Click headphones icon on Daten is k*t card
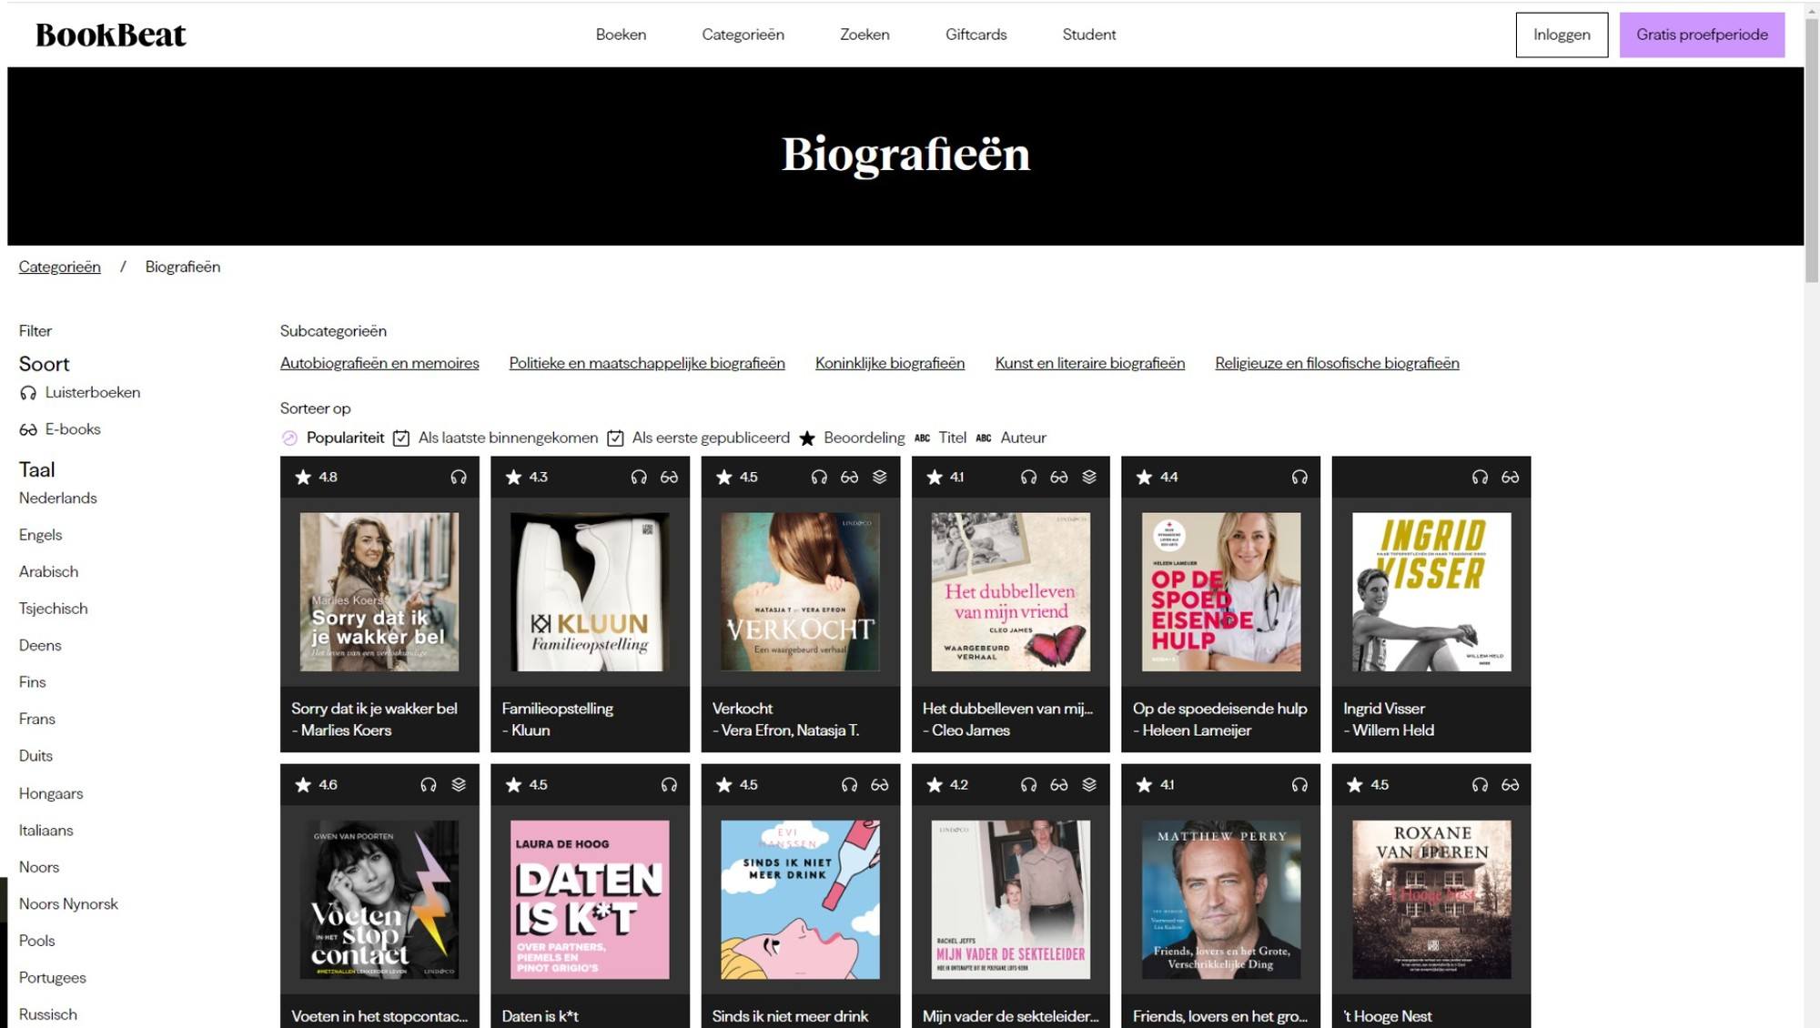Viewport: 1820px width, 1028px height. point(669,784)
